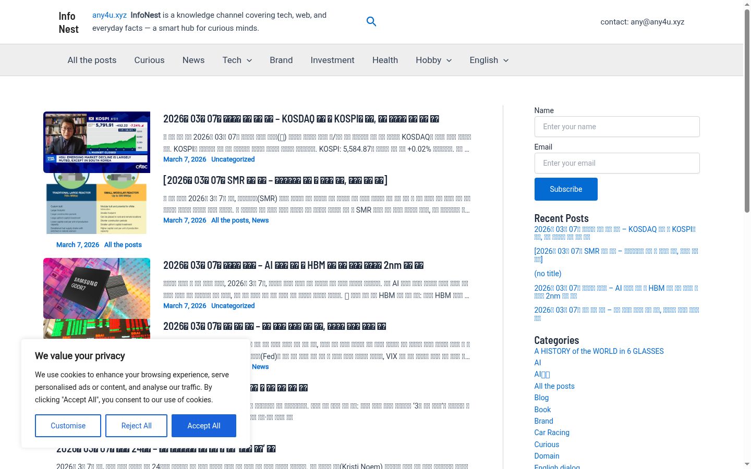The image size is (751, 469).
Task: Click Reject All on the cookie banner
Action: (x=136, y=426)
